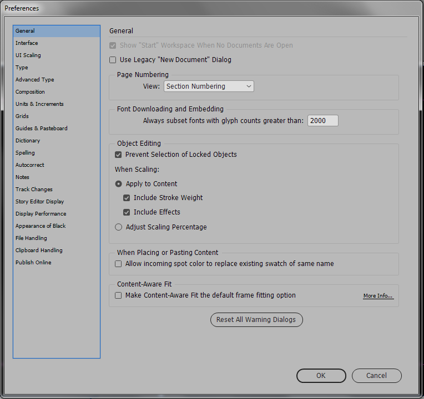This screenshot has height=399, width=424.
Task: Confirm preferences with OK button
Action: click(x=321, y=376)
